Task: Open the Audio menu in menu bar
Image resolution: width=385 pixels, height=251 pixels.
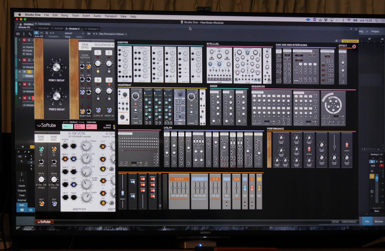Action: coord(97,16)
